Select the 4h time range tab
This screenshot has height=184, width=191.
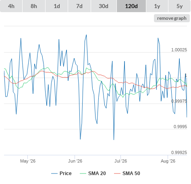[11, 6]
